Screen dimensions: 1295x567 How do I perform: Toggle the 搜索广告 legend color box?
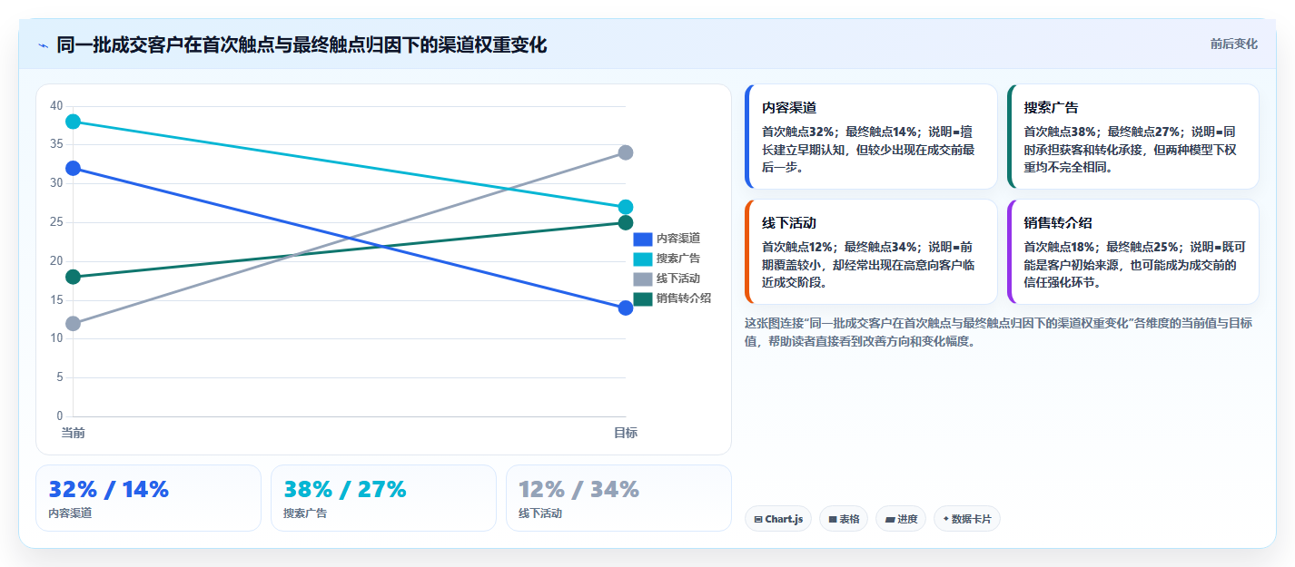(x=643, y=259)
